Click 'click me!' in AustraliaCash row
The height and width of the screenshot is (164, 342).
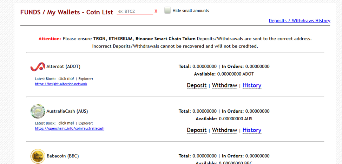(66, 123)
